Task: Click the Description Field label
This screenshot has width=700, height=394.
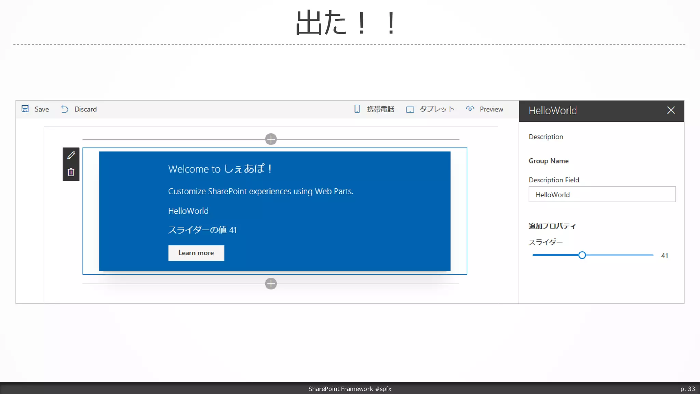Action: click(554, 180)
